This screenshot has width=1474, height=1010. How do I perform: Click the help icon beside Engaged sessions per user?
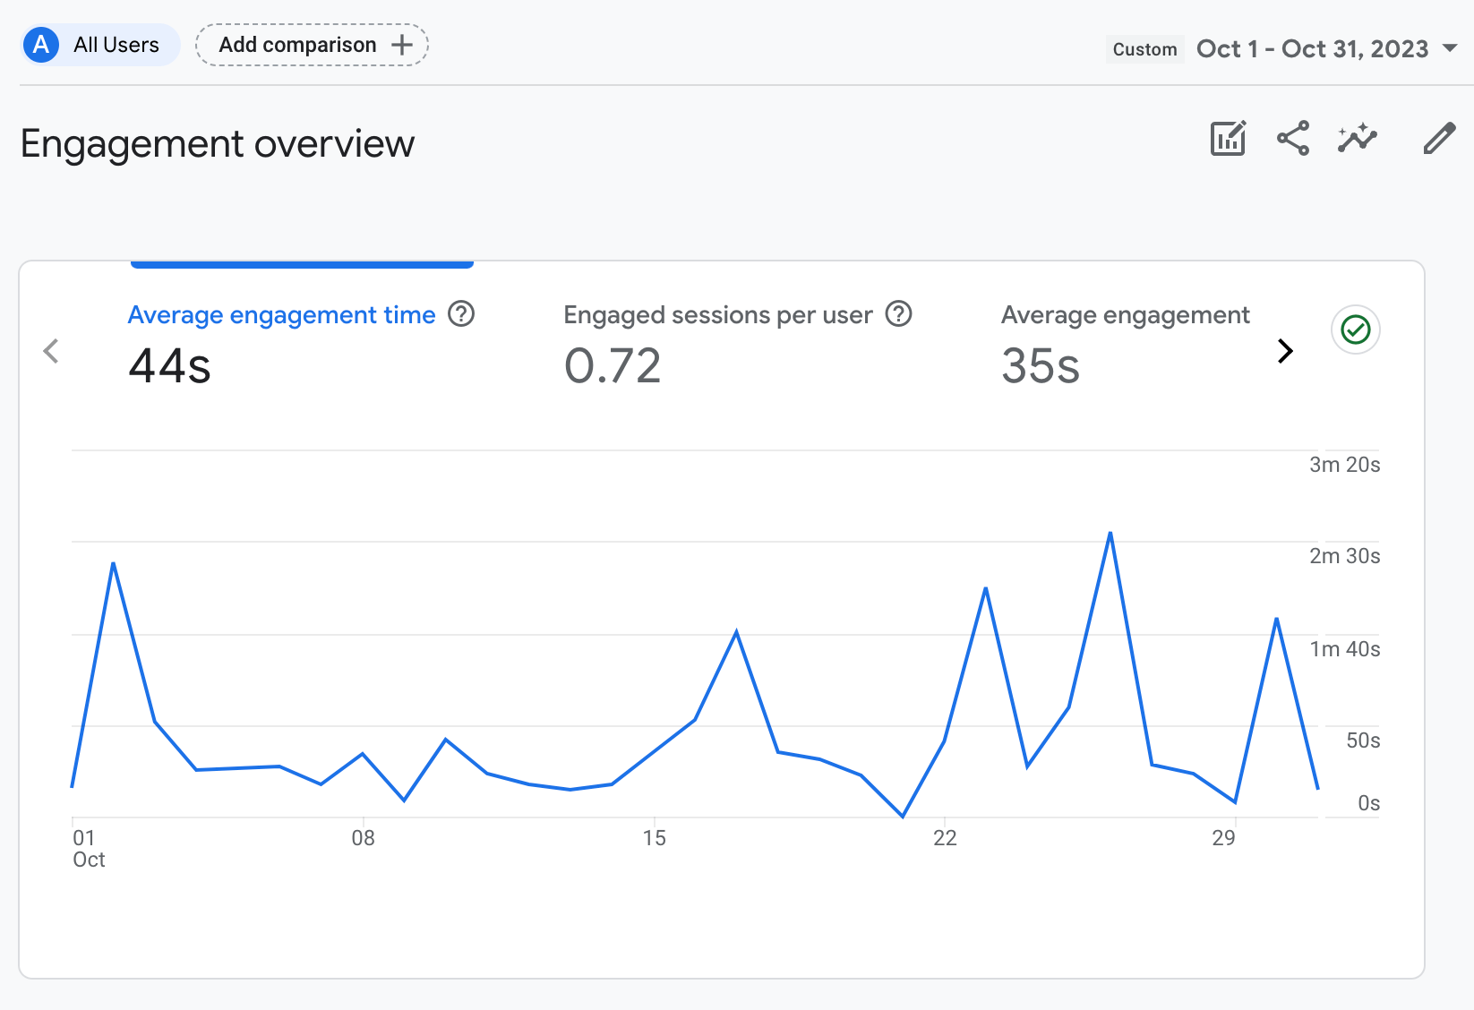(x=898, y=314)
